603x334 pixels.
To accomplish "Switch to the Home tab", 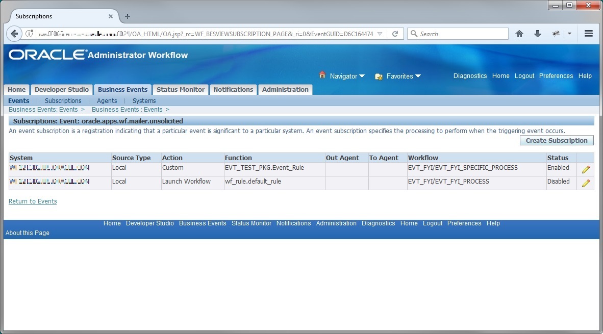I will pyautogui.click(x=16, y=90).
